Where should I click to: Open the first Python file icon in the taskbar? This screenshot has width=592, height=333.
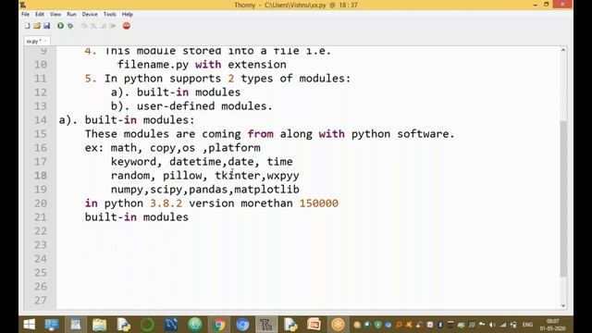coord(123,325)
